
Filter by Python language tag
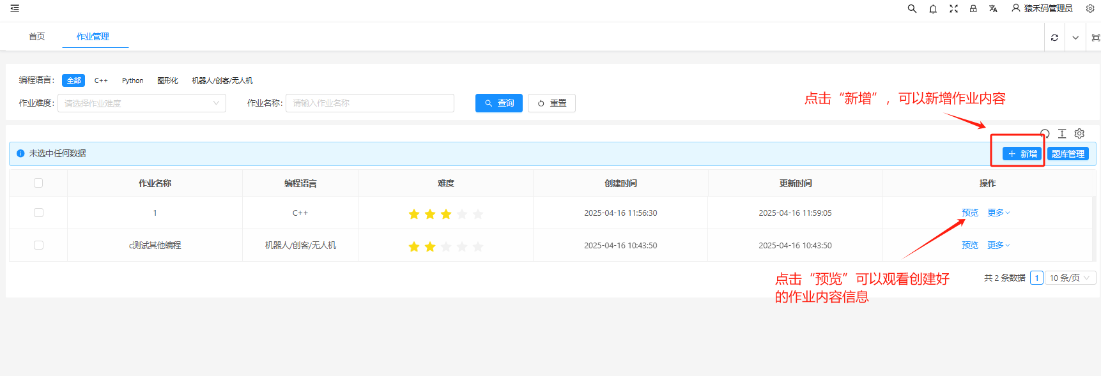click(132, 80)
